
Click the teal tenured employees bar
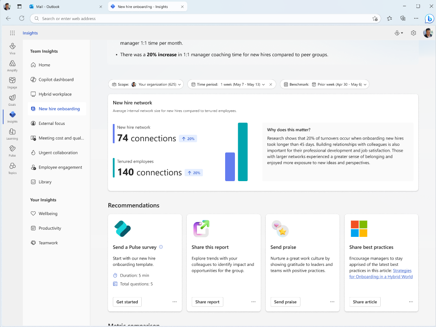click(x=243, y=152)
